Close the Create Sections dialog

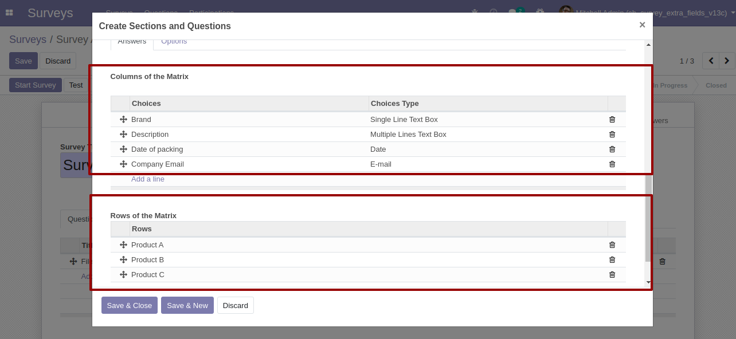click(x=642, y=25)
